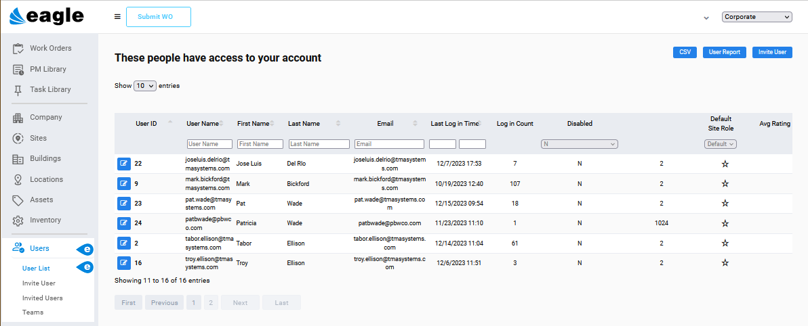The image size is (808, 326).
Task: Open the Corporate site dropdown
Action: [x=756, y=17]
